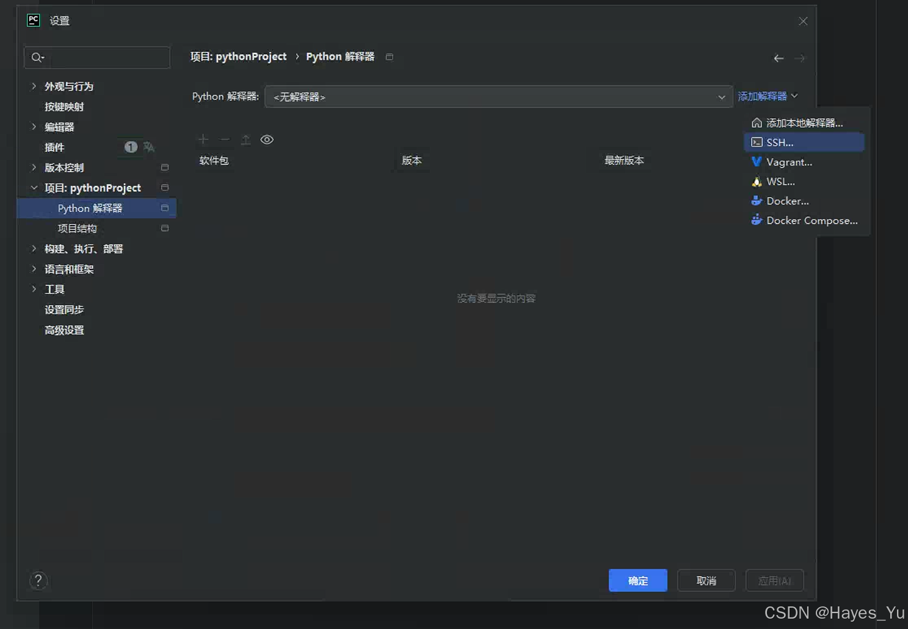Select 高级设置 in settings tree
Image resolution: width=908 pixels, height=629 pixels.
coord(64,330)
